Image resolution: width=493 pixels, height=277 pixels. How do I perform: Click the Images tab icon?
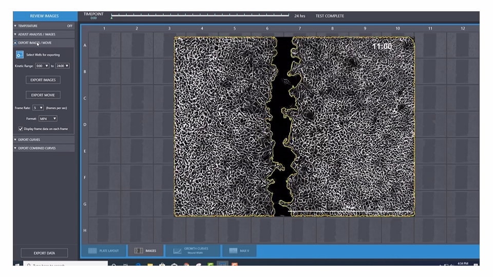click(139, 251)
